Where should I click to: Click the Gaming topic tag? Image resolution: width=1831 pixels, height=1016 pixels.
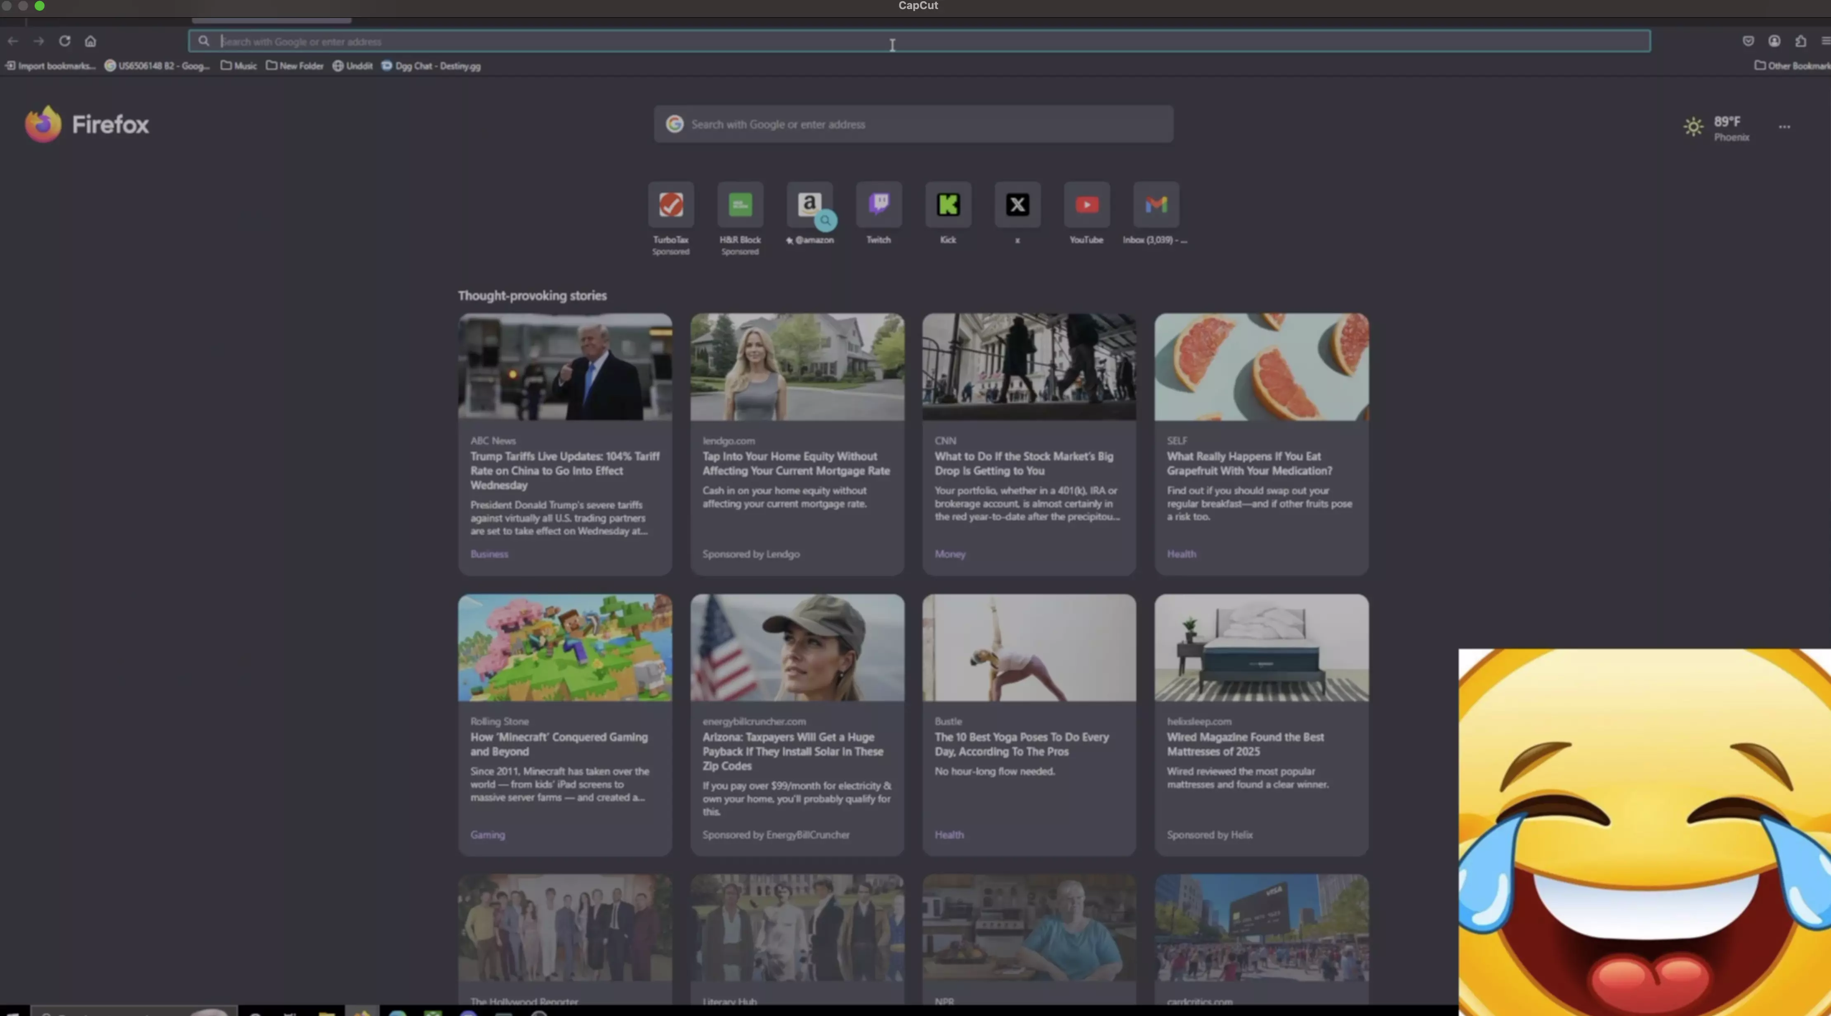488,835
